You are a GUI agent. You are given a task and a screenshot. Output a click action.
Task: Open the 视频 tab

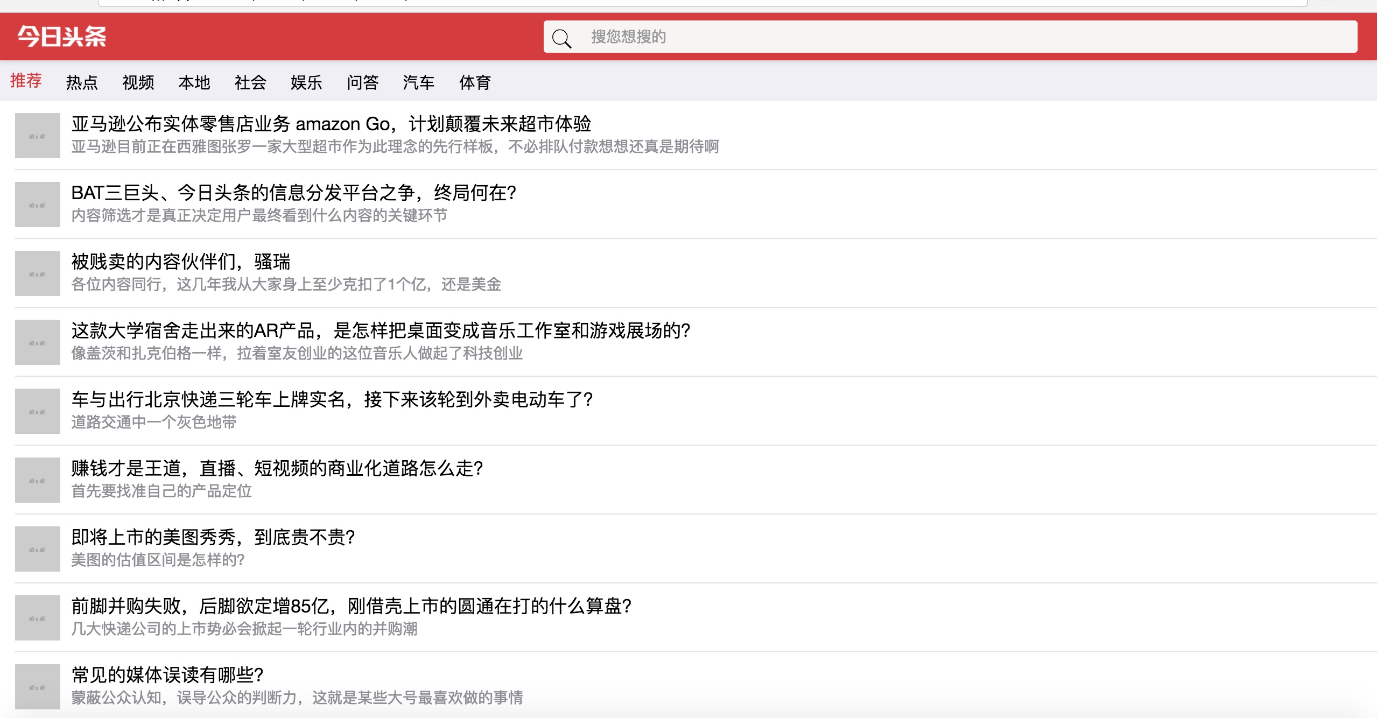(138, 82)
